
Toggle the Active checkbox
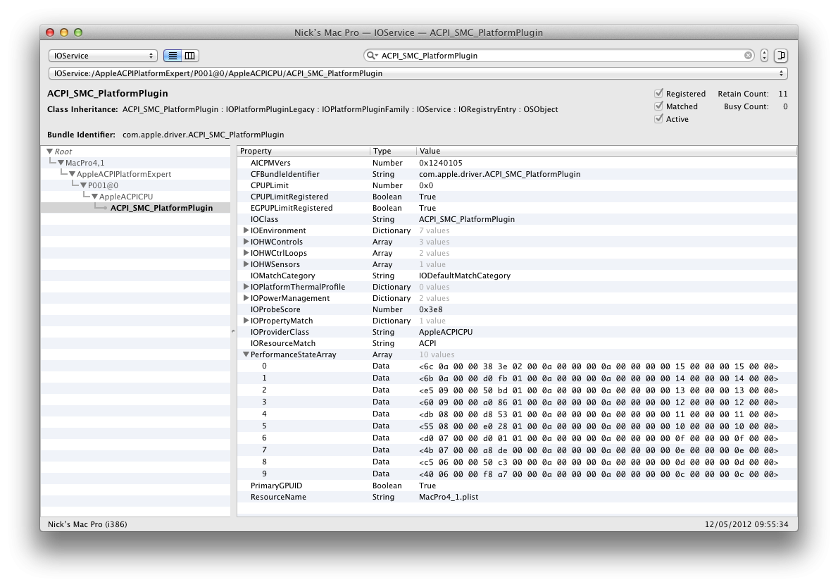pyautogui.click(x=659, y=119)
